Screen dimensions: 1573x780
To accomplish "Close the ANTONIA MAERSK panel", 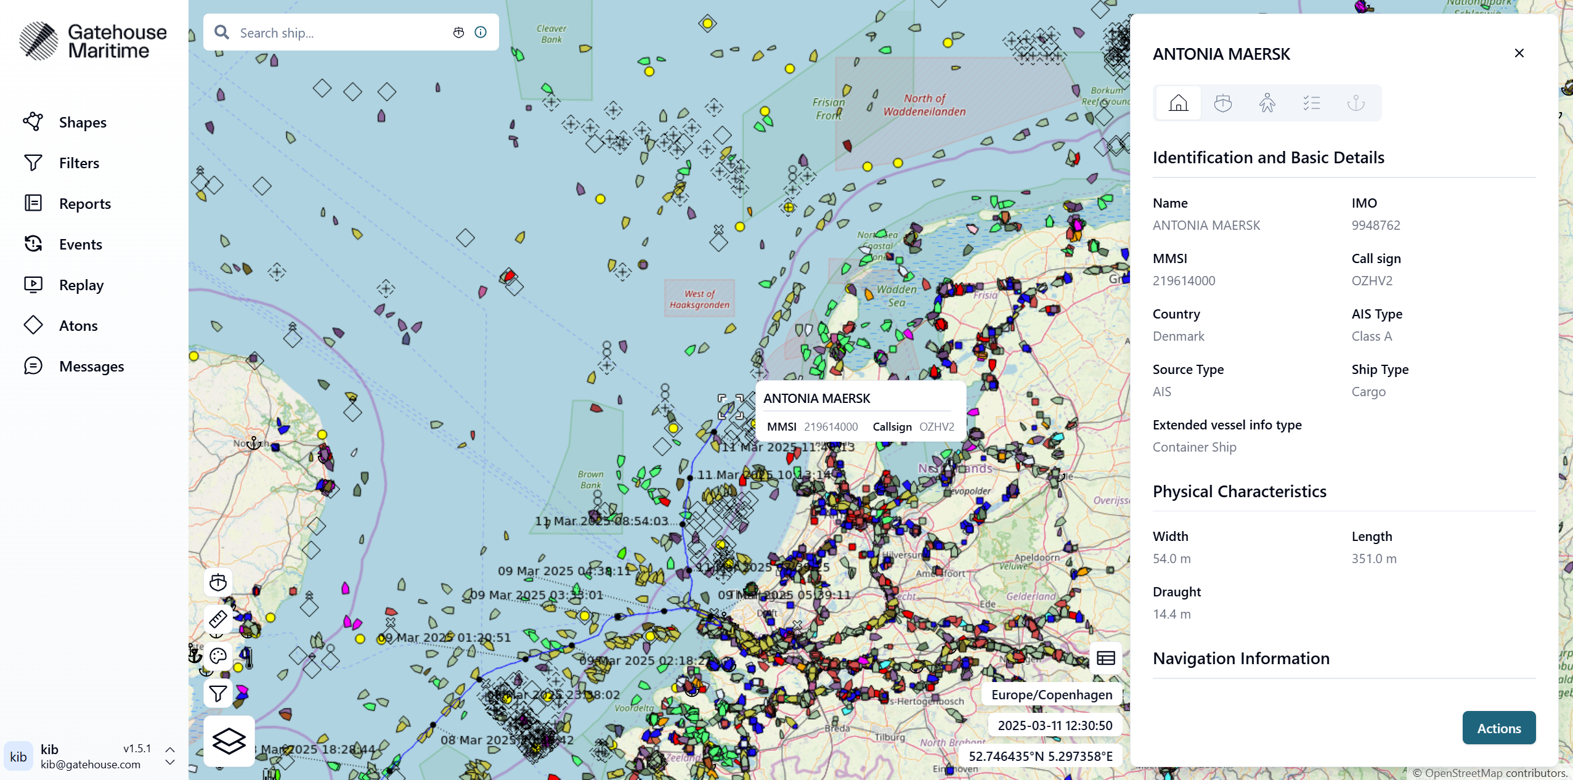I will coord(1519,53).
